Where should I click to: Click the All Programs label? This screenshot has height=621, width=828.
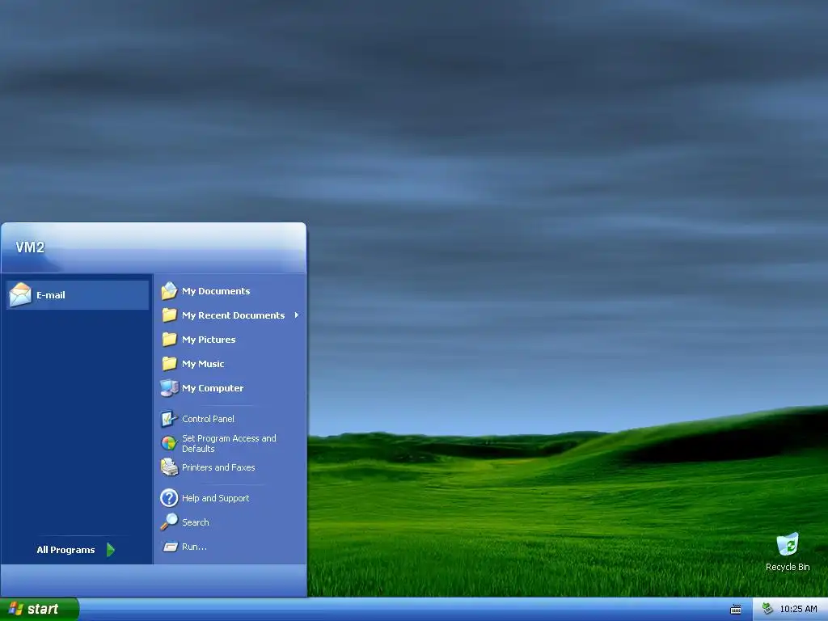[x=65, y=550]
